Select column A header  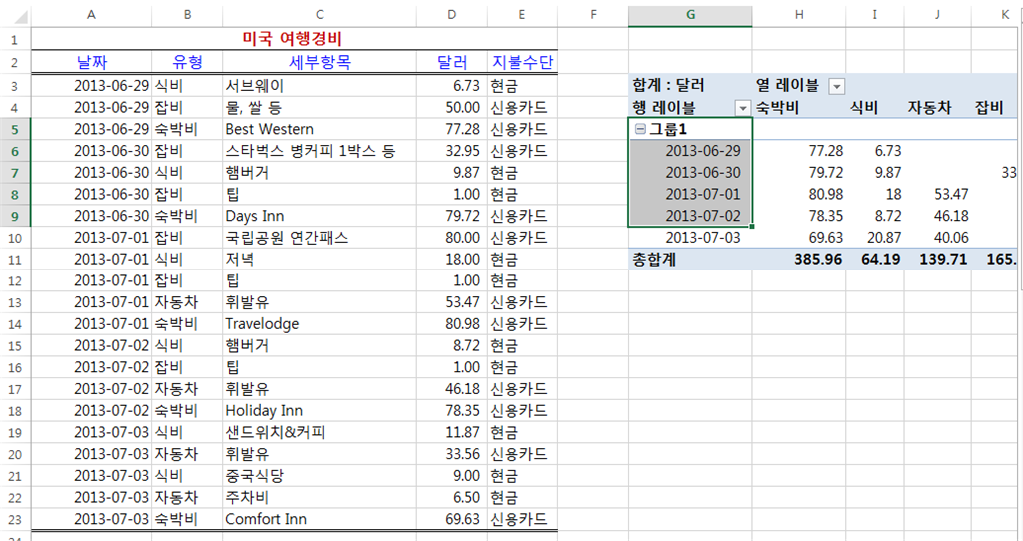(91, 14)
